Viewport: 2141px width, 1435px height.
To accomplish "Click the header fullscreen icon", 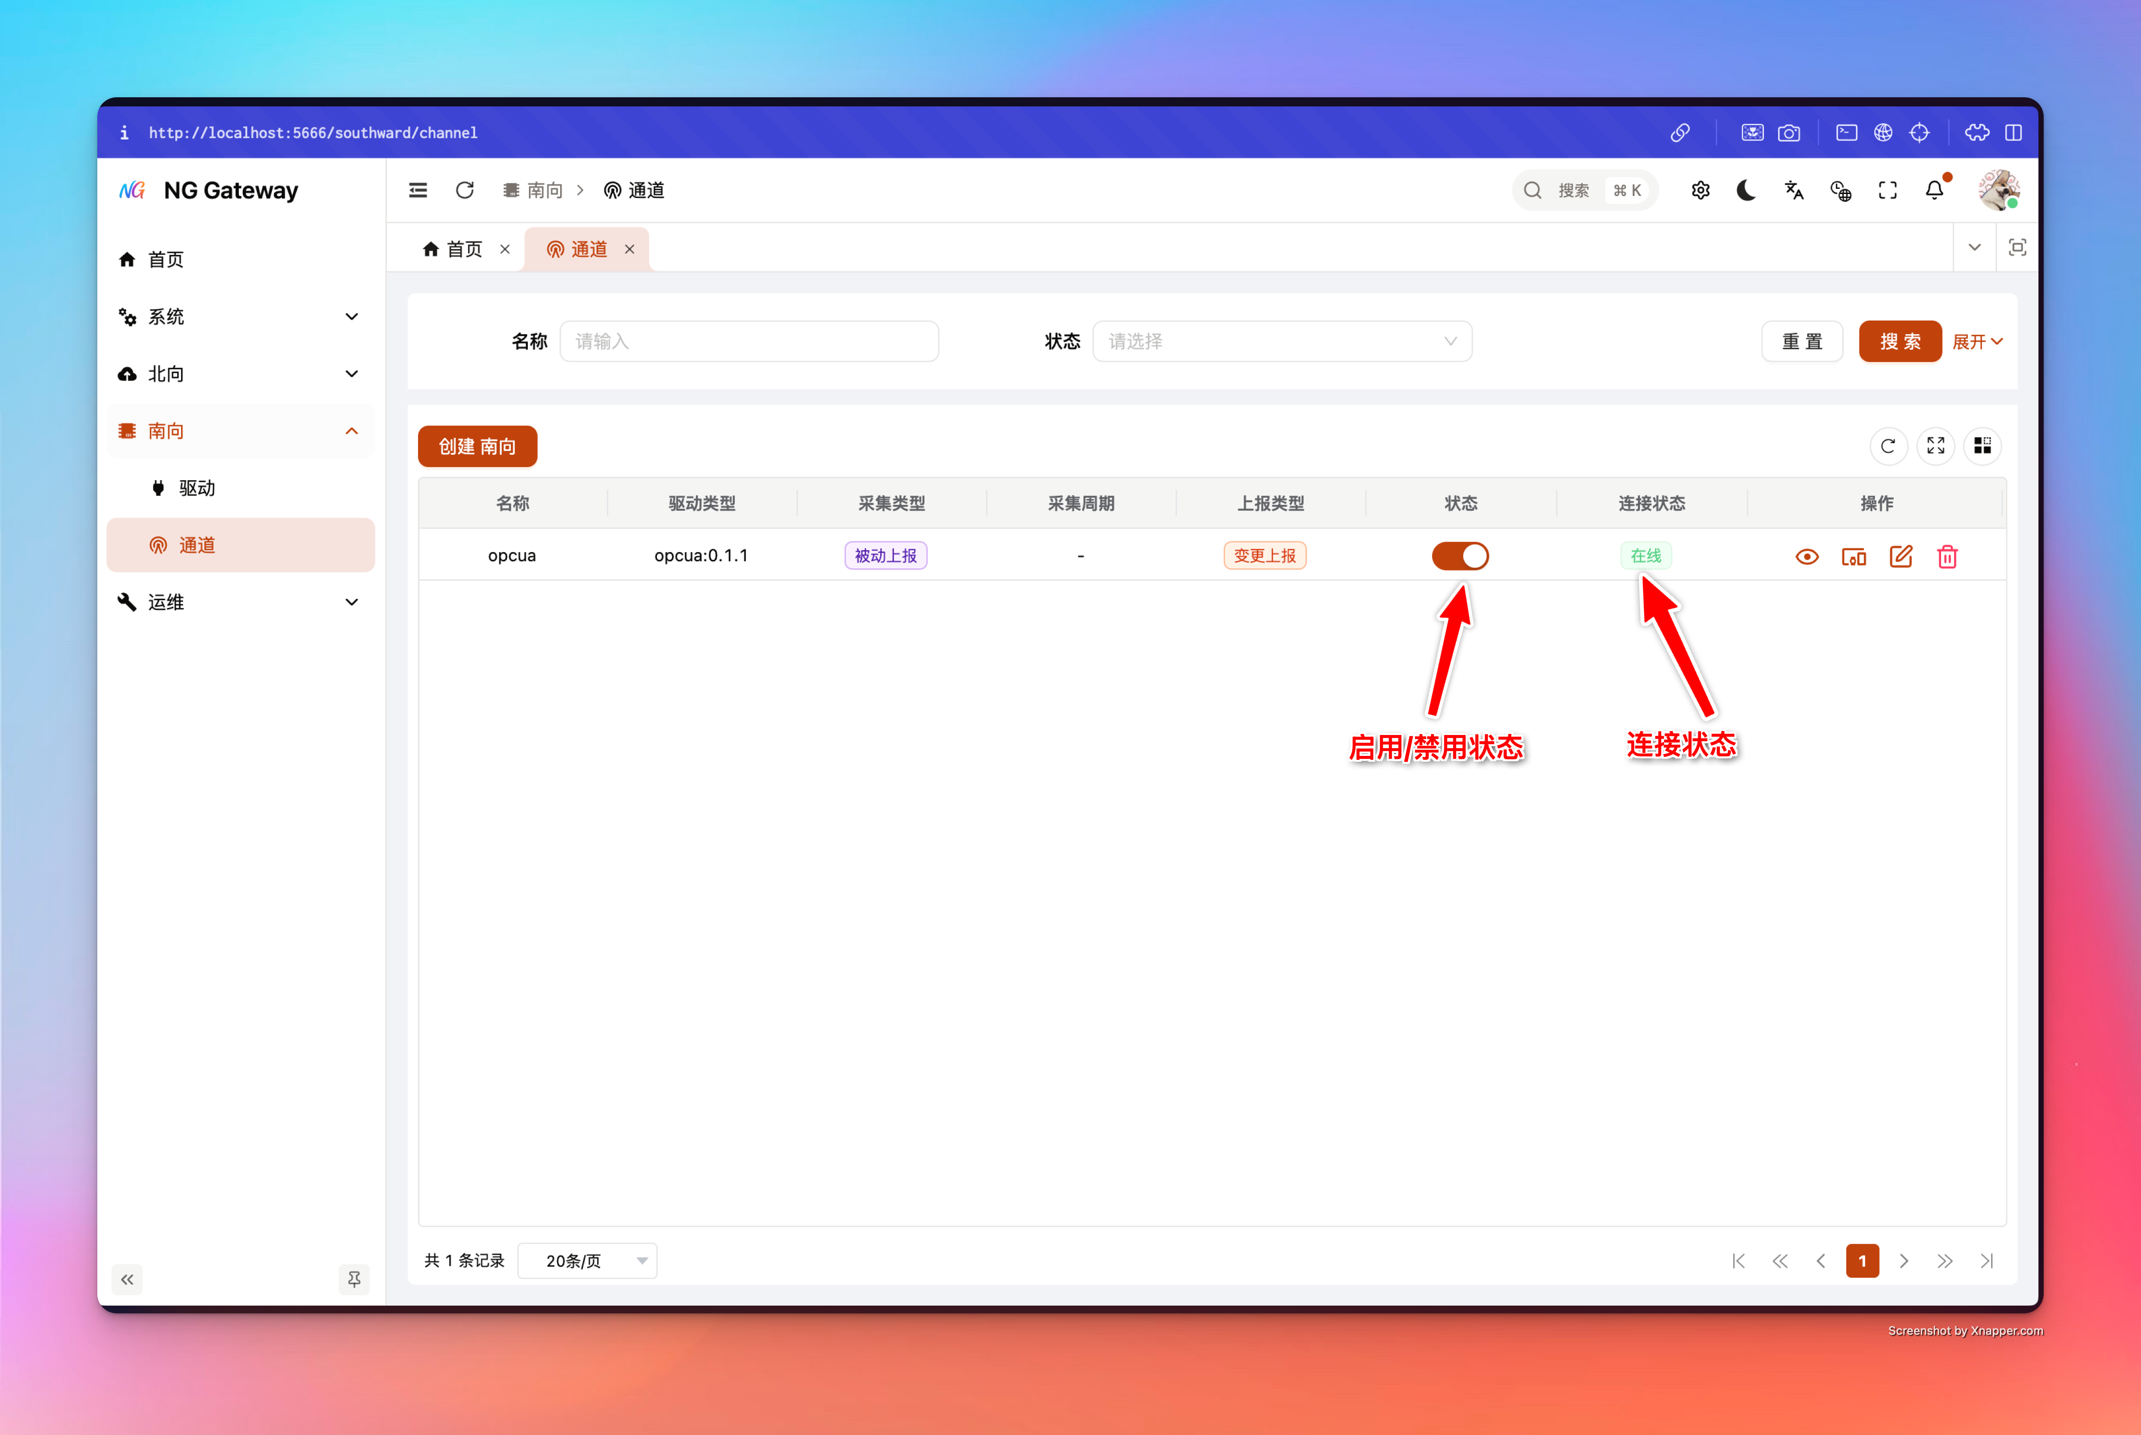I will coord(1887,190).
